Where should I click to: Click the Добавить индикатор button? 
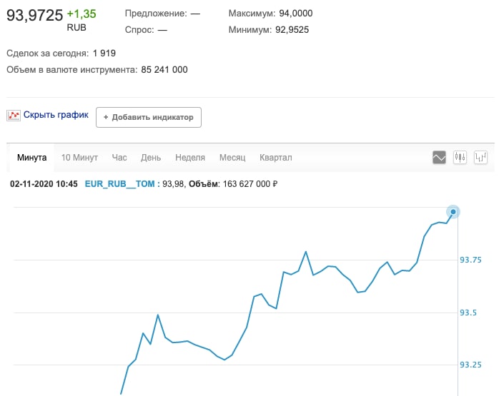(149, 117)
